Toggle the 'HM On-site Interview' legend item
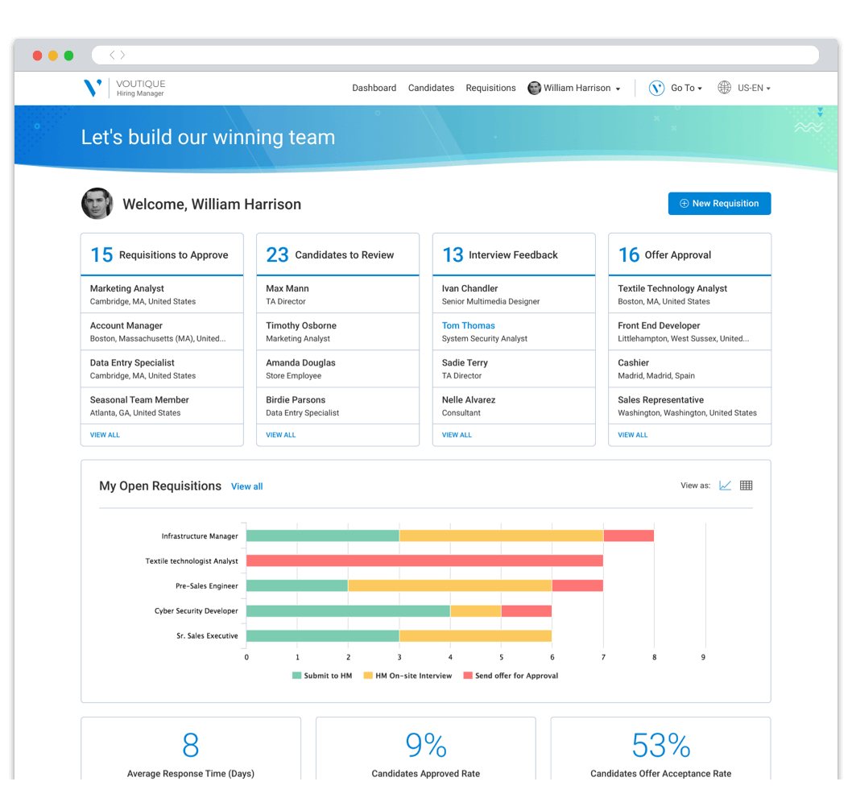The height and width of the screenshot is (794, 852). coord(407,676)
